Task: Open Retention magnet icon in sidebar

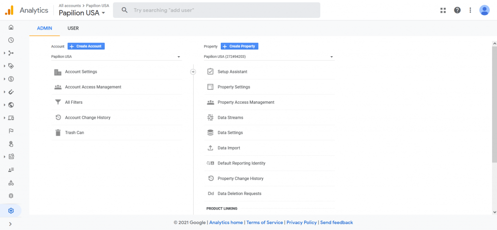Action: (x=11, y=92)
